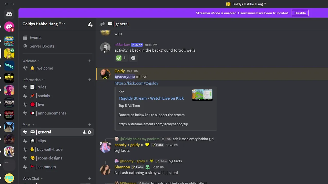
Task: Open Discord home direct messages icon
Action: pos(9,15)
